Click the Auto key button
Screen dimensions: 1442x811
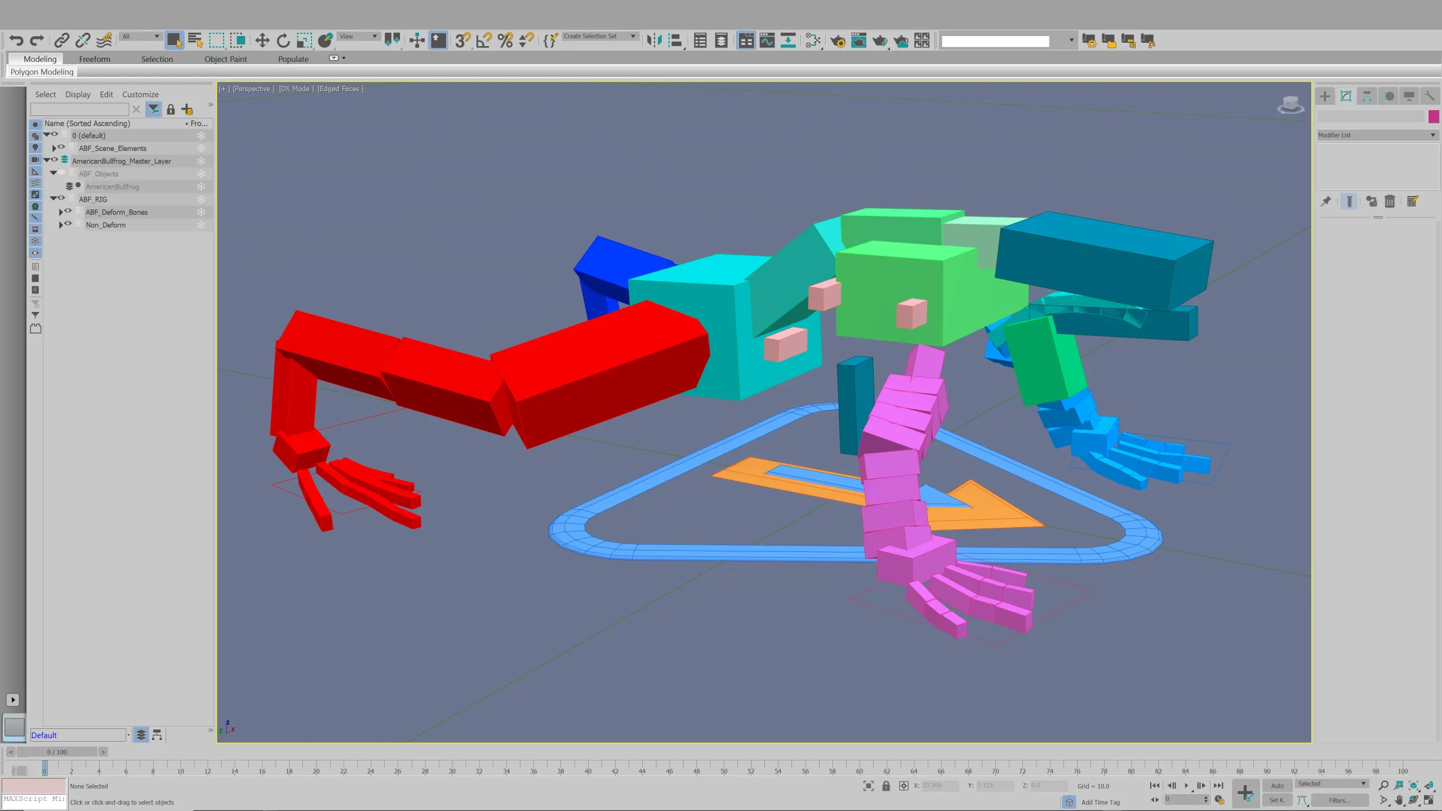[1277, 786]
